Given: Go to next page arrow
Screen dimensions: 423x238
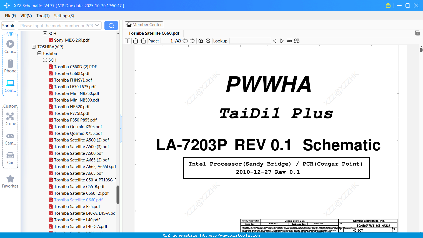Looking at the screenshot, I should [192, 41].
